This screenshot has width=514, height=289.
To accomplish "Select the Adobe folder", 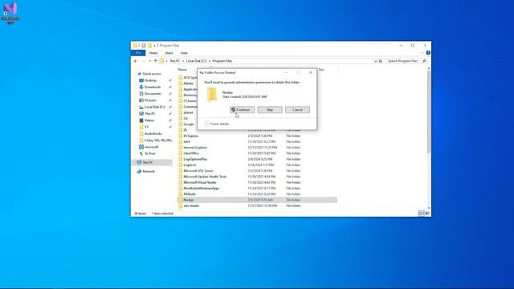I will tap(188, 83).
